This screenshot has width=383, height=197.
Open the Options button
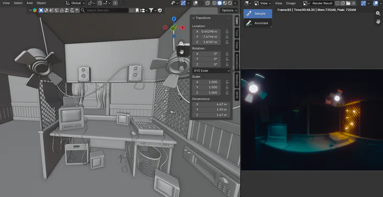click(x=229, y=10)
